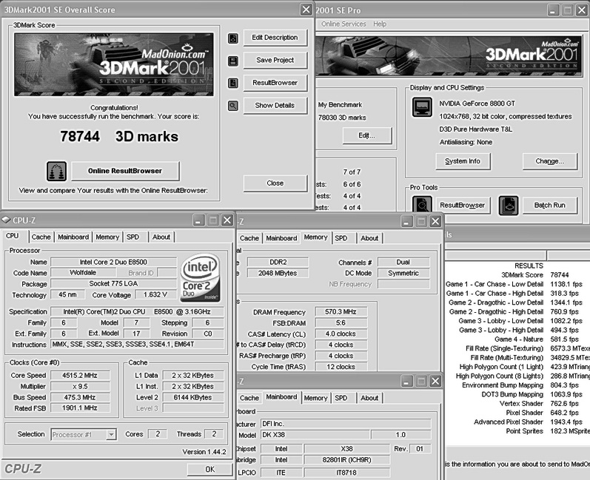Select SPD tab in the middle CPU-Z window
The width and height of the screenshot is (590, 480).
341,238
